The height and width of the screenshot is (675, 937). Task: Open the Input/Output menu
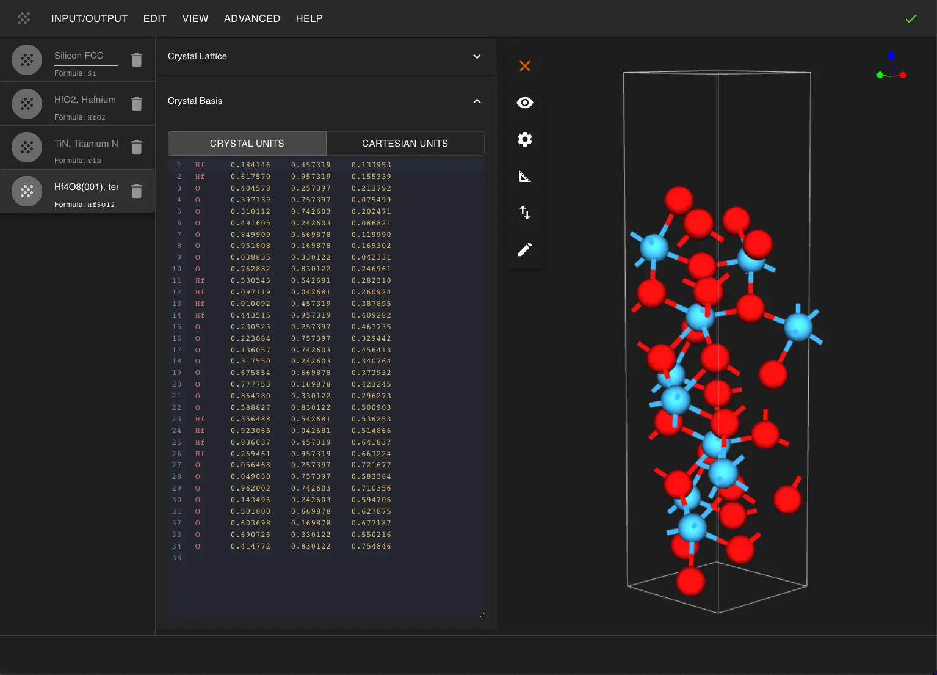tap(89, 18)
